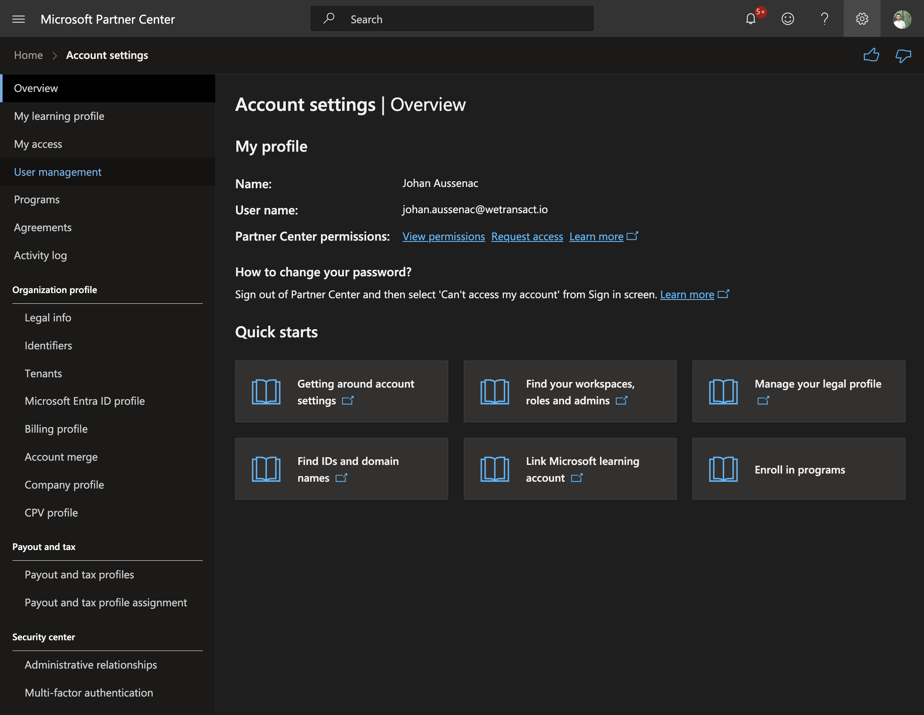Image resolution: width=924 pixels, height=715 pixels.
Task: Click View permissions link
Action: (x=444, y=236)
